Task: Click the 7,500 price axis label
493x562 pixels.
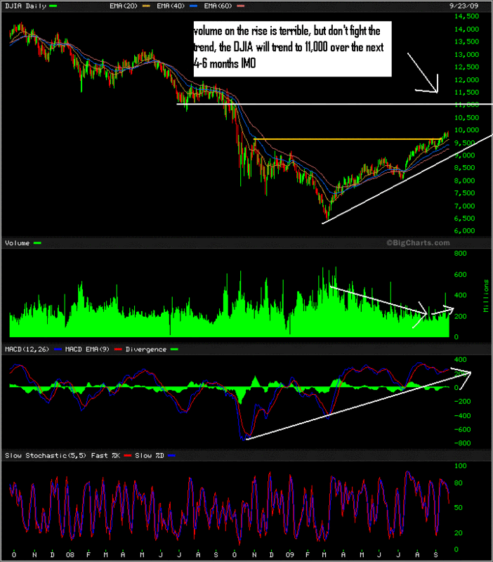Action: (465, 193)
